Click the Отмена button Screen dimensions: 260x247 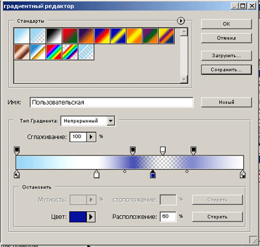(226, 38)
